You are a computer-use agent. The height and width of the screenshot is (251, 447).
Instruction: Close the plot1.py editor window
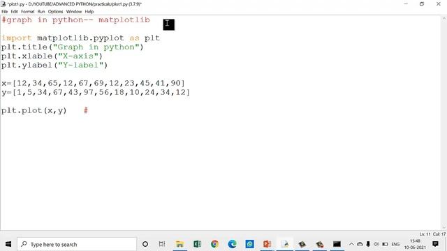[x=439, y=4]
